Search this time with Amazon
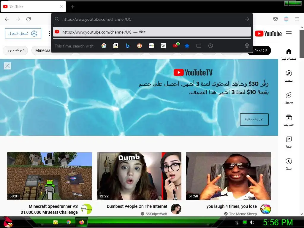 tap(116, 46)
